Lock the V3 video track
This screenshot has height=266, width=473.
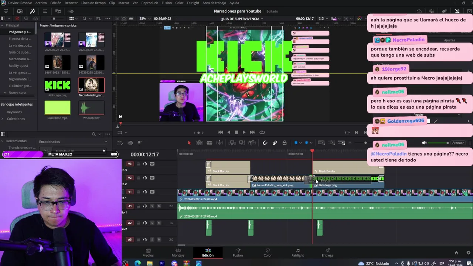[139, 164]
